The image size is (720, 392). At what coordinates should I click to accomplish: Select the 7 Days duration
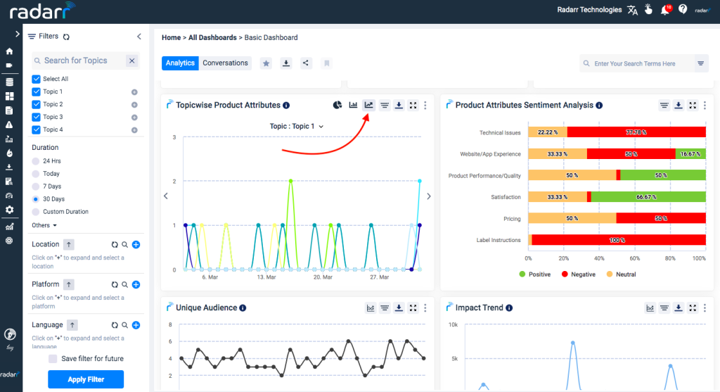36,186
